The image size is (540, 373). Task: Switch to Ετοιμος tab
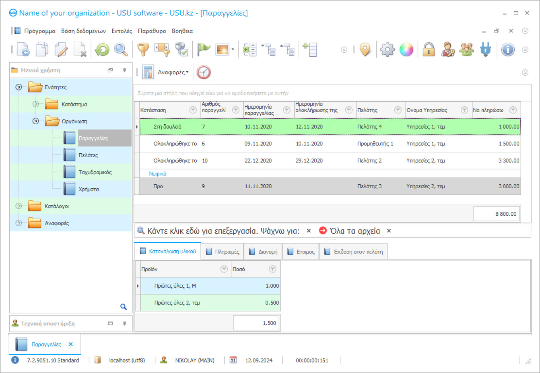point(301,252)
